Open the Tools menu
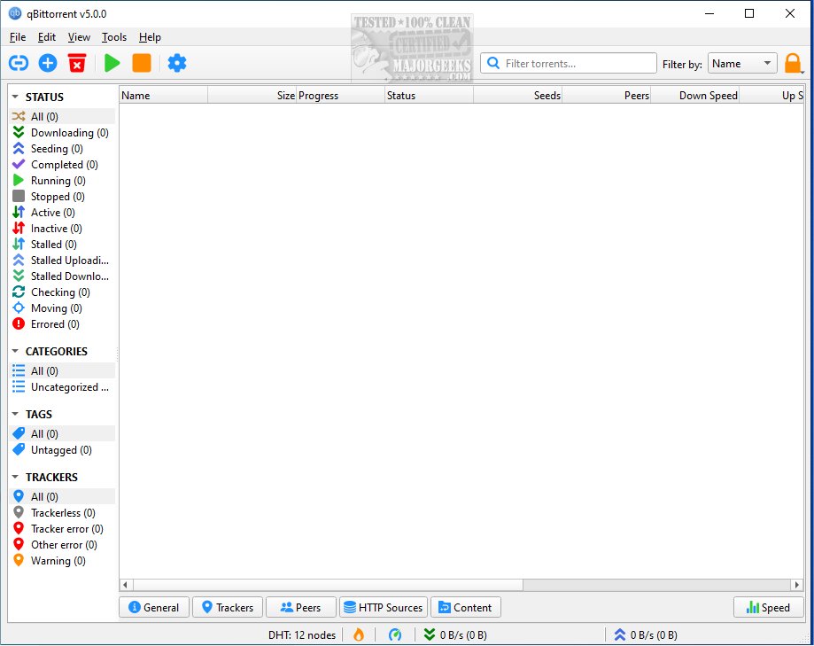Image resolution: width=814 pixels, height=646 pixels. [113, 37]
